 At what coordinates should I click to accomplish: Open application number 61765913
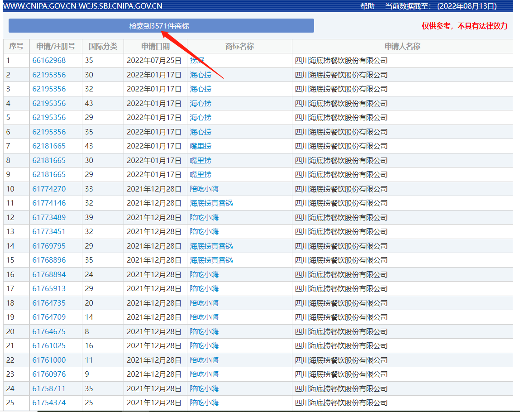pos(49,288)
